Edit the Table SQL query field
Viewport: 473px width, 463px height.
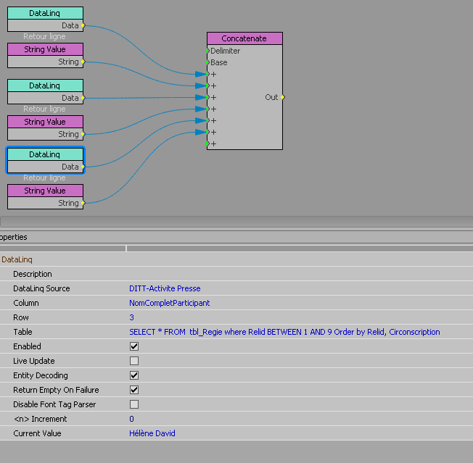(284, 332)
